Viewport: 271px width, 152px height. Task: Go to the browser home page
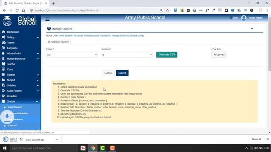pos(23,10)
